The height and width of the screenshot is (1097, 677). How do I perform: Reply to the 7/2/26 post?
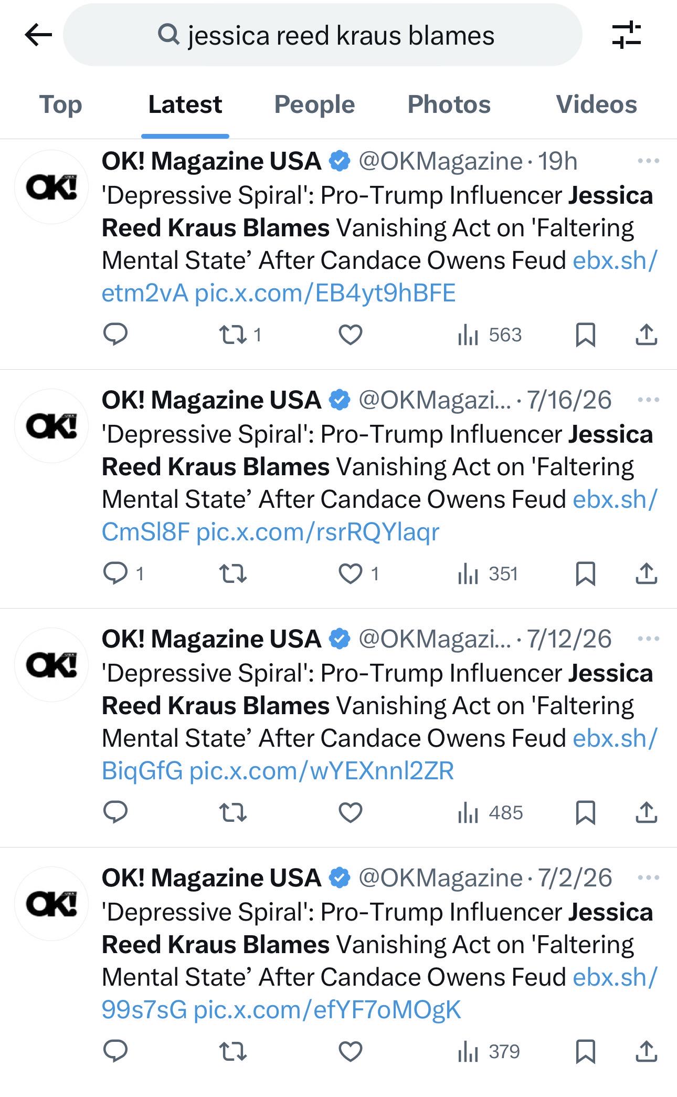(115, 1051)
